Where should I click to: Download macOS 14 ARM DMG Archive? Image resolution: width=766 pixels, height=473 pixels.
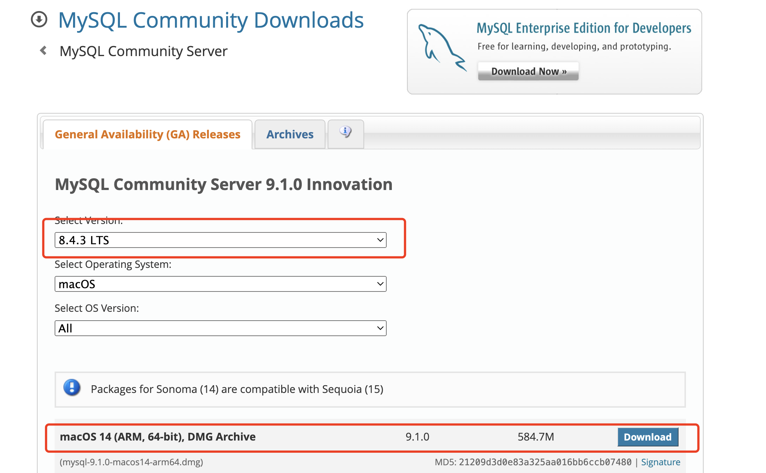(x=648, y=437)
